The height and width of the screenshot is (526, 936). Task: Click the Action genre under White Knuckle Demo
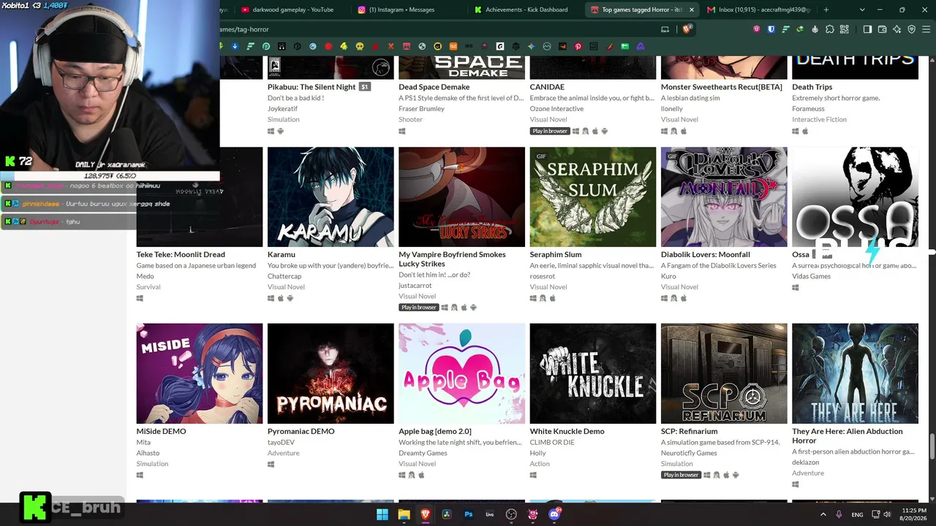click(x=540, y=464)
